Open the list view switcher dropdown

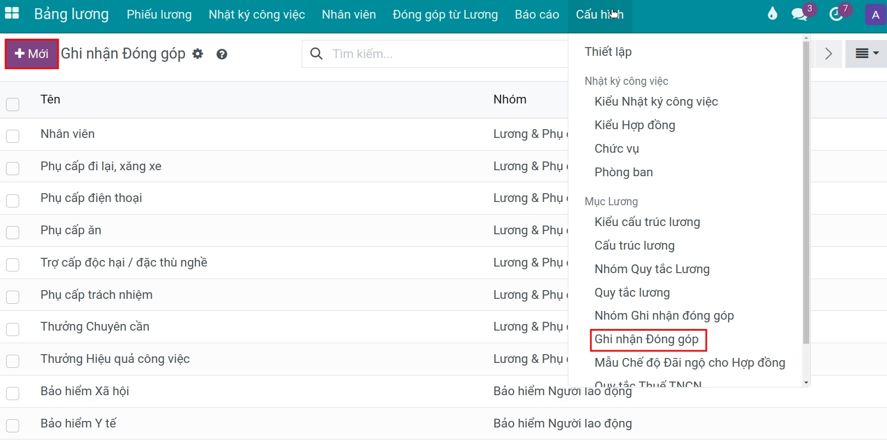point(867,54)
